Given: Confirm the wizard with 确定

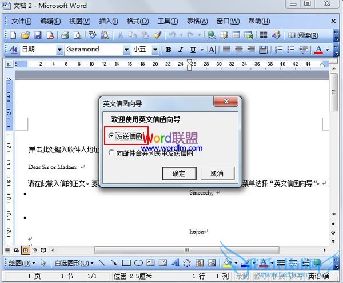Looking at the screenshot, I should pyautogui.click(x=179, y=173).
